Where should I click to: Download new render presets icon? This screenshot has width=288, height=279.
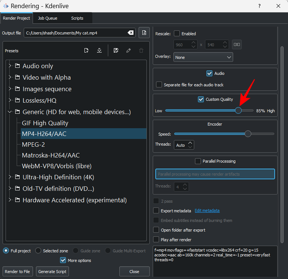pos(99,50)
